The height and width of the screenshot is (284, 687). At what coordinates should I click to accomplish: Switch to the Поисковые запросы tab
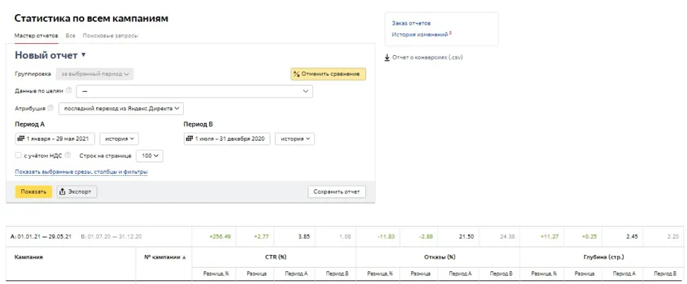point(110,35)
